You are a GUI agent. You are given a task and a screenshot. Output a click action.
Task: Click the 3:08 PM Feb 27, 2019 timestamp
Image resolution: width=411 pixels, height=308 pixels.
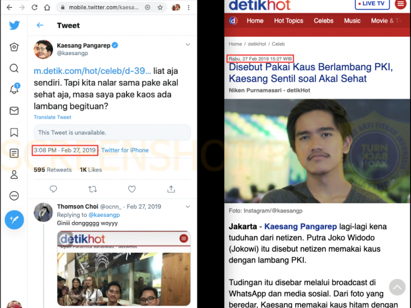coord(65,150)
